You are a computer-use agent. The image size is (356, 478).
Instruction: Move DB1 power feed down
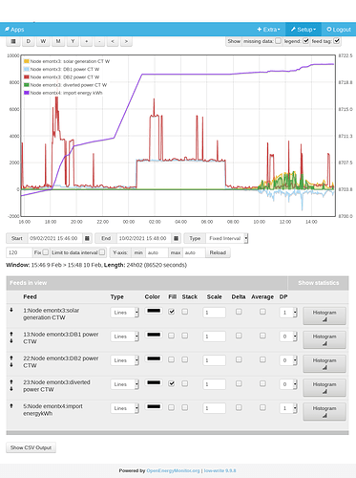coord(11,340)
